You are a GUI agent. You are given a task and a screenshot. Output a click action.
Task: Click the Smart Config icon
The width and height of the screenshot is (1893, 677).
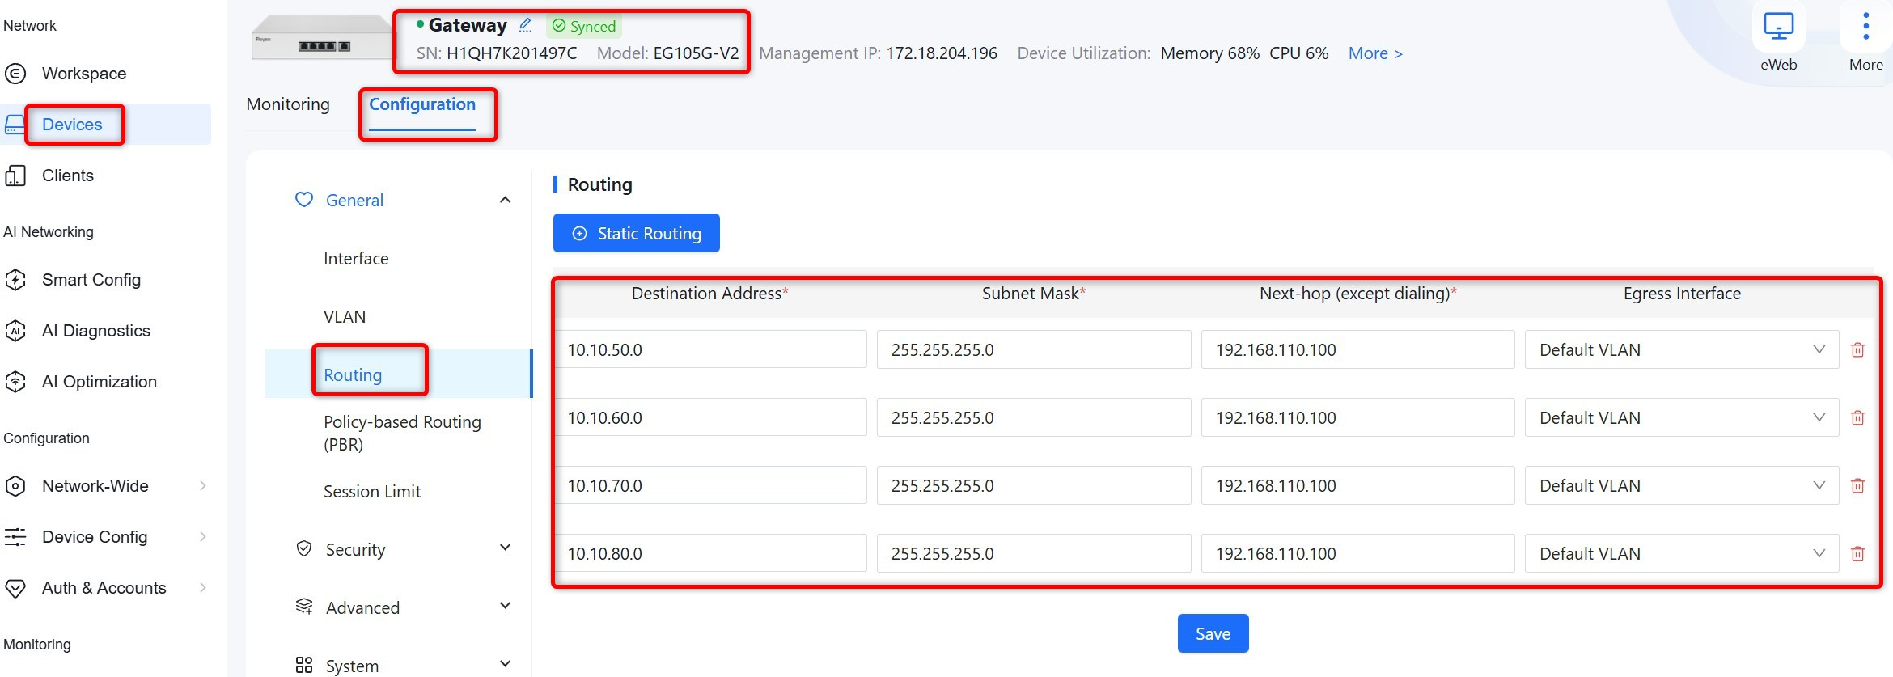pos(15,280)
